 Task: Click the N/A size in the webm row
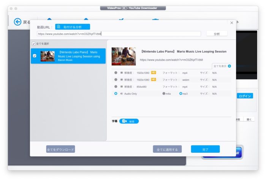point(214,80)
